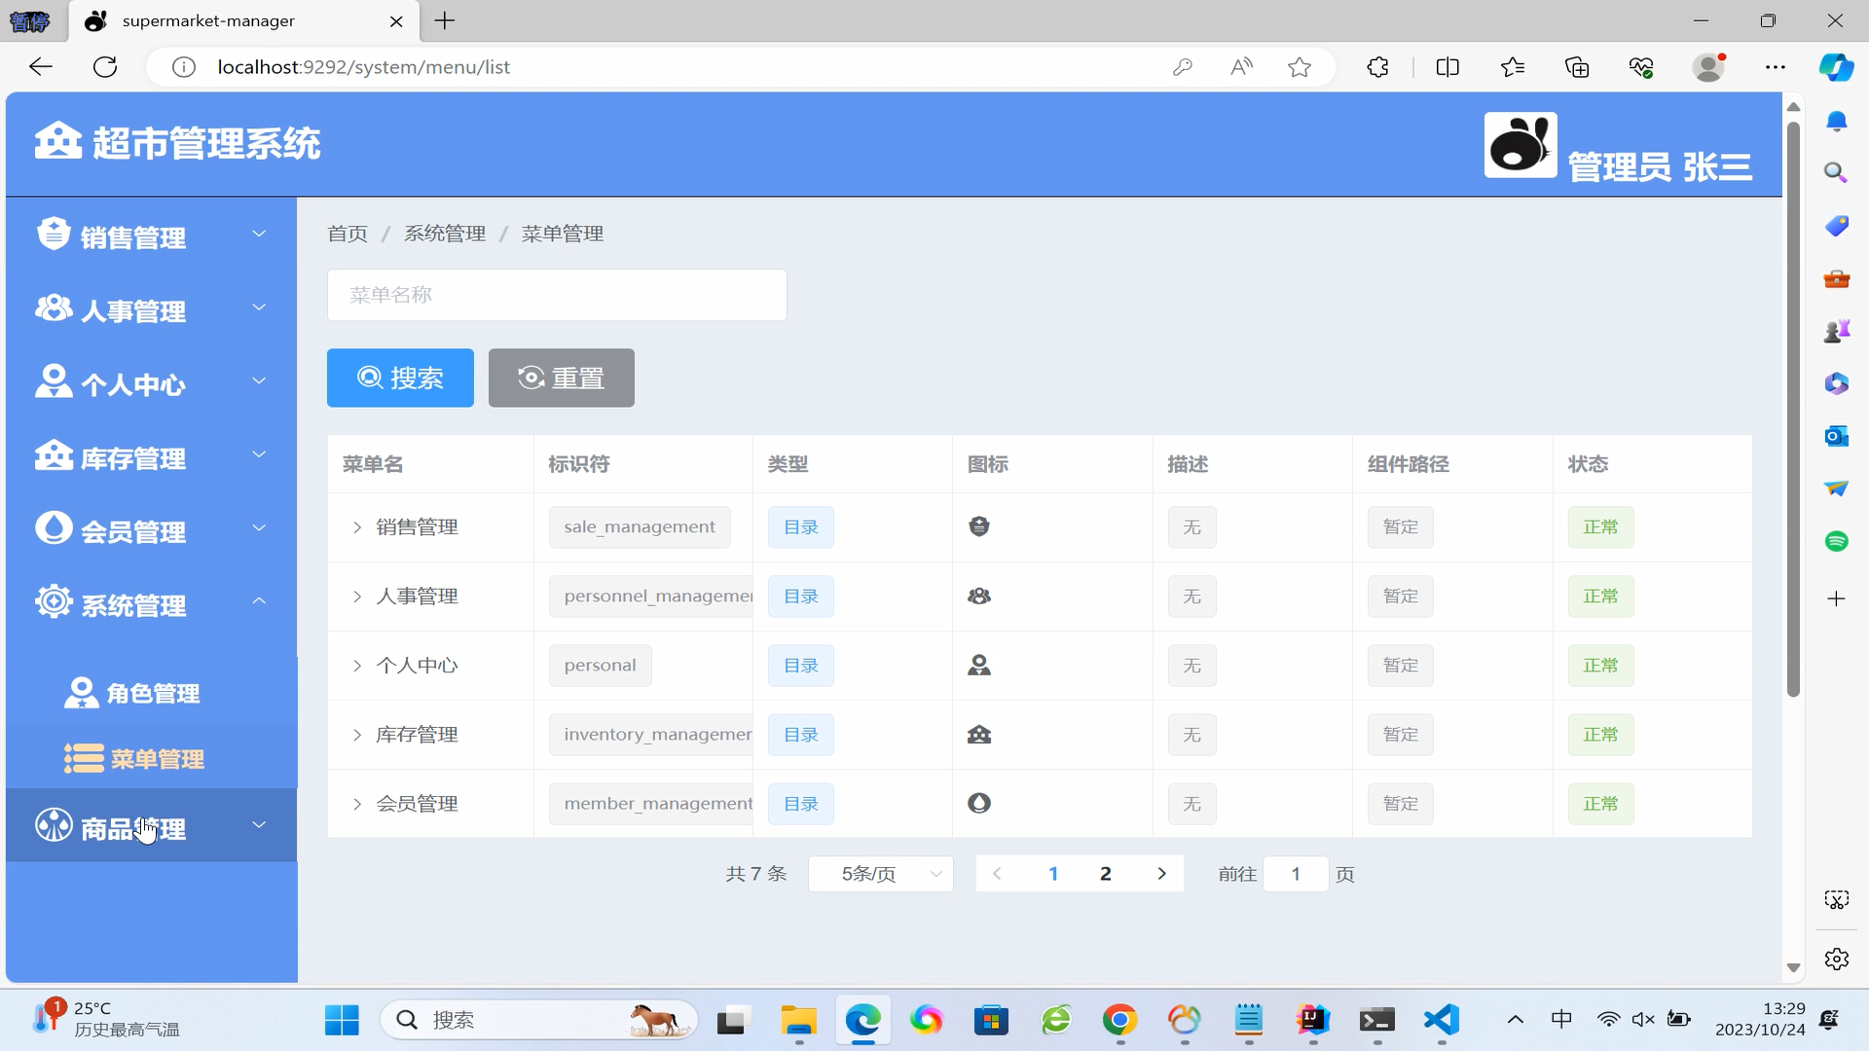Open 角色管理 submenu item
Screen dimensions: 1869x1051
pos(153,693)
